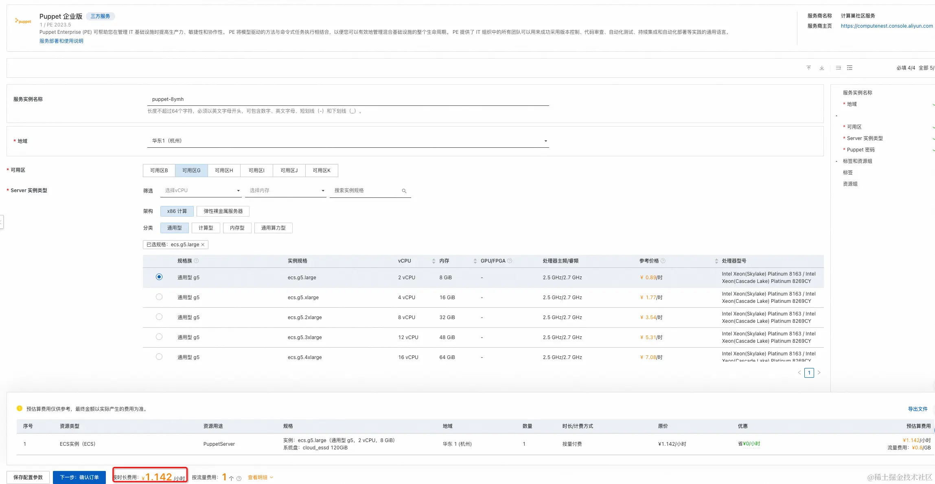
Task: Click the upload/import parameters arrow icon
Action: (x=809, y=68)
